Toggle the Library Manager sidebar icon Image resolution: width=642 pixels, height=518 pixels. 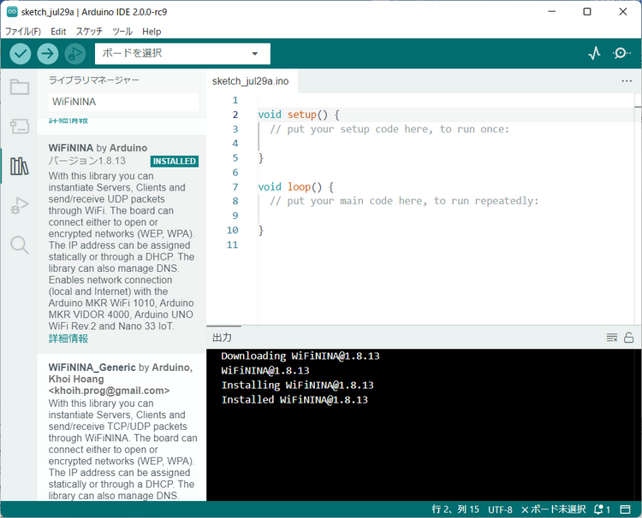[x=19, y=166]
